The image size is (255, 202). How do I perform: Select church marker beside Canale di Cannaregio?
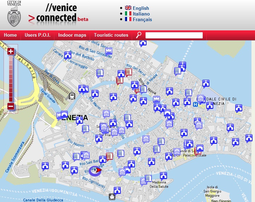point(68,55)
